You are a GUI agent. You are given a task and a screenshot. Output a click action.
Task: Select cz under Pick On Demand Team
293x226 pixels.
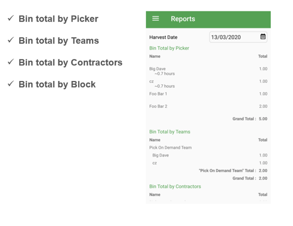click(x=210, y=163)
